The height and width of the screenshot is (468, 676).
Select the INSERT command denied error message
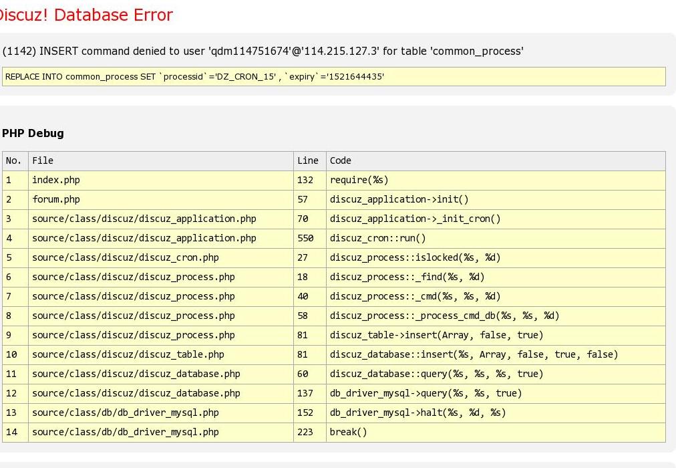tap(263, 51)
